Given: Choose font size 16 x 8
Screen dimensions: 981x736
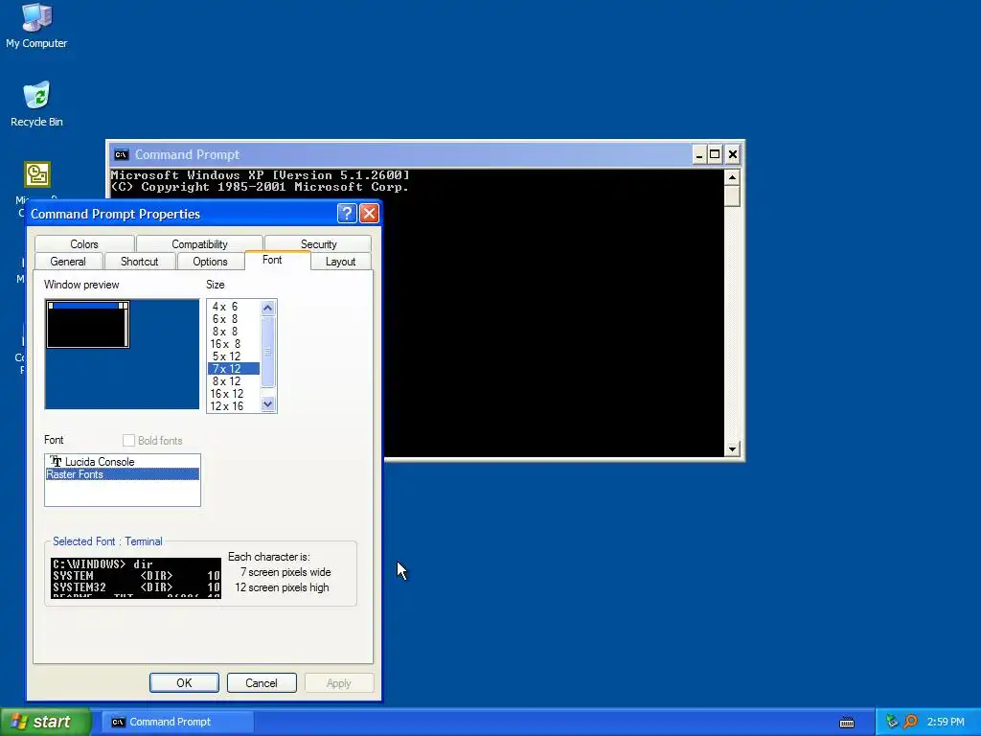Looking at the screenshot, I should click(234, 344).
